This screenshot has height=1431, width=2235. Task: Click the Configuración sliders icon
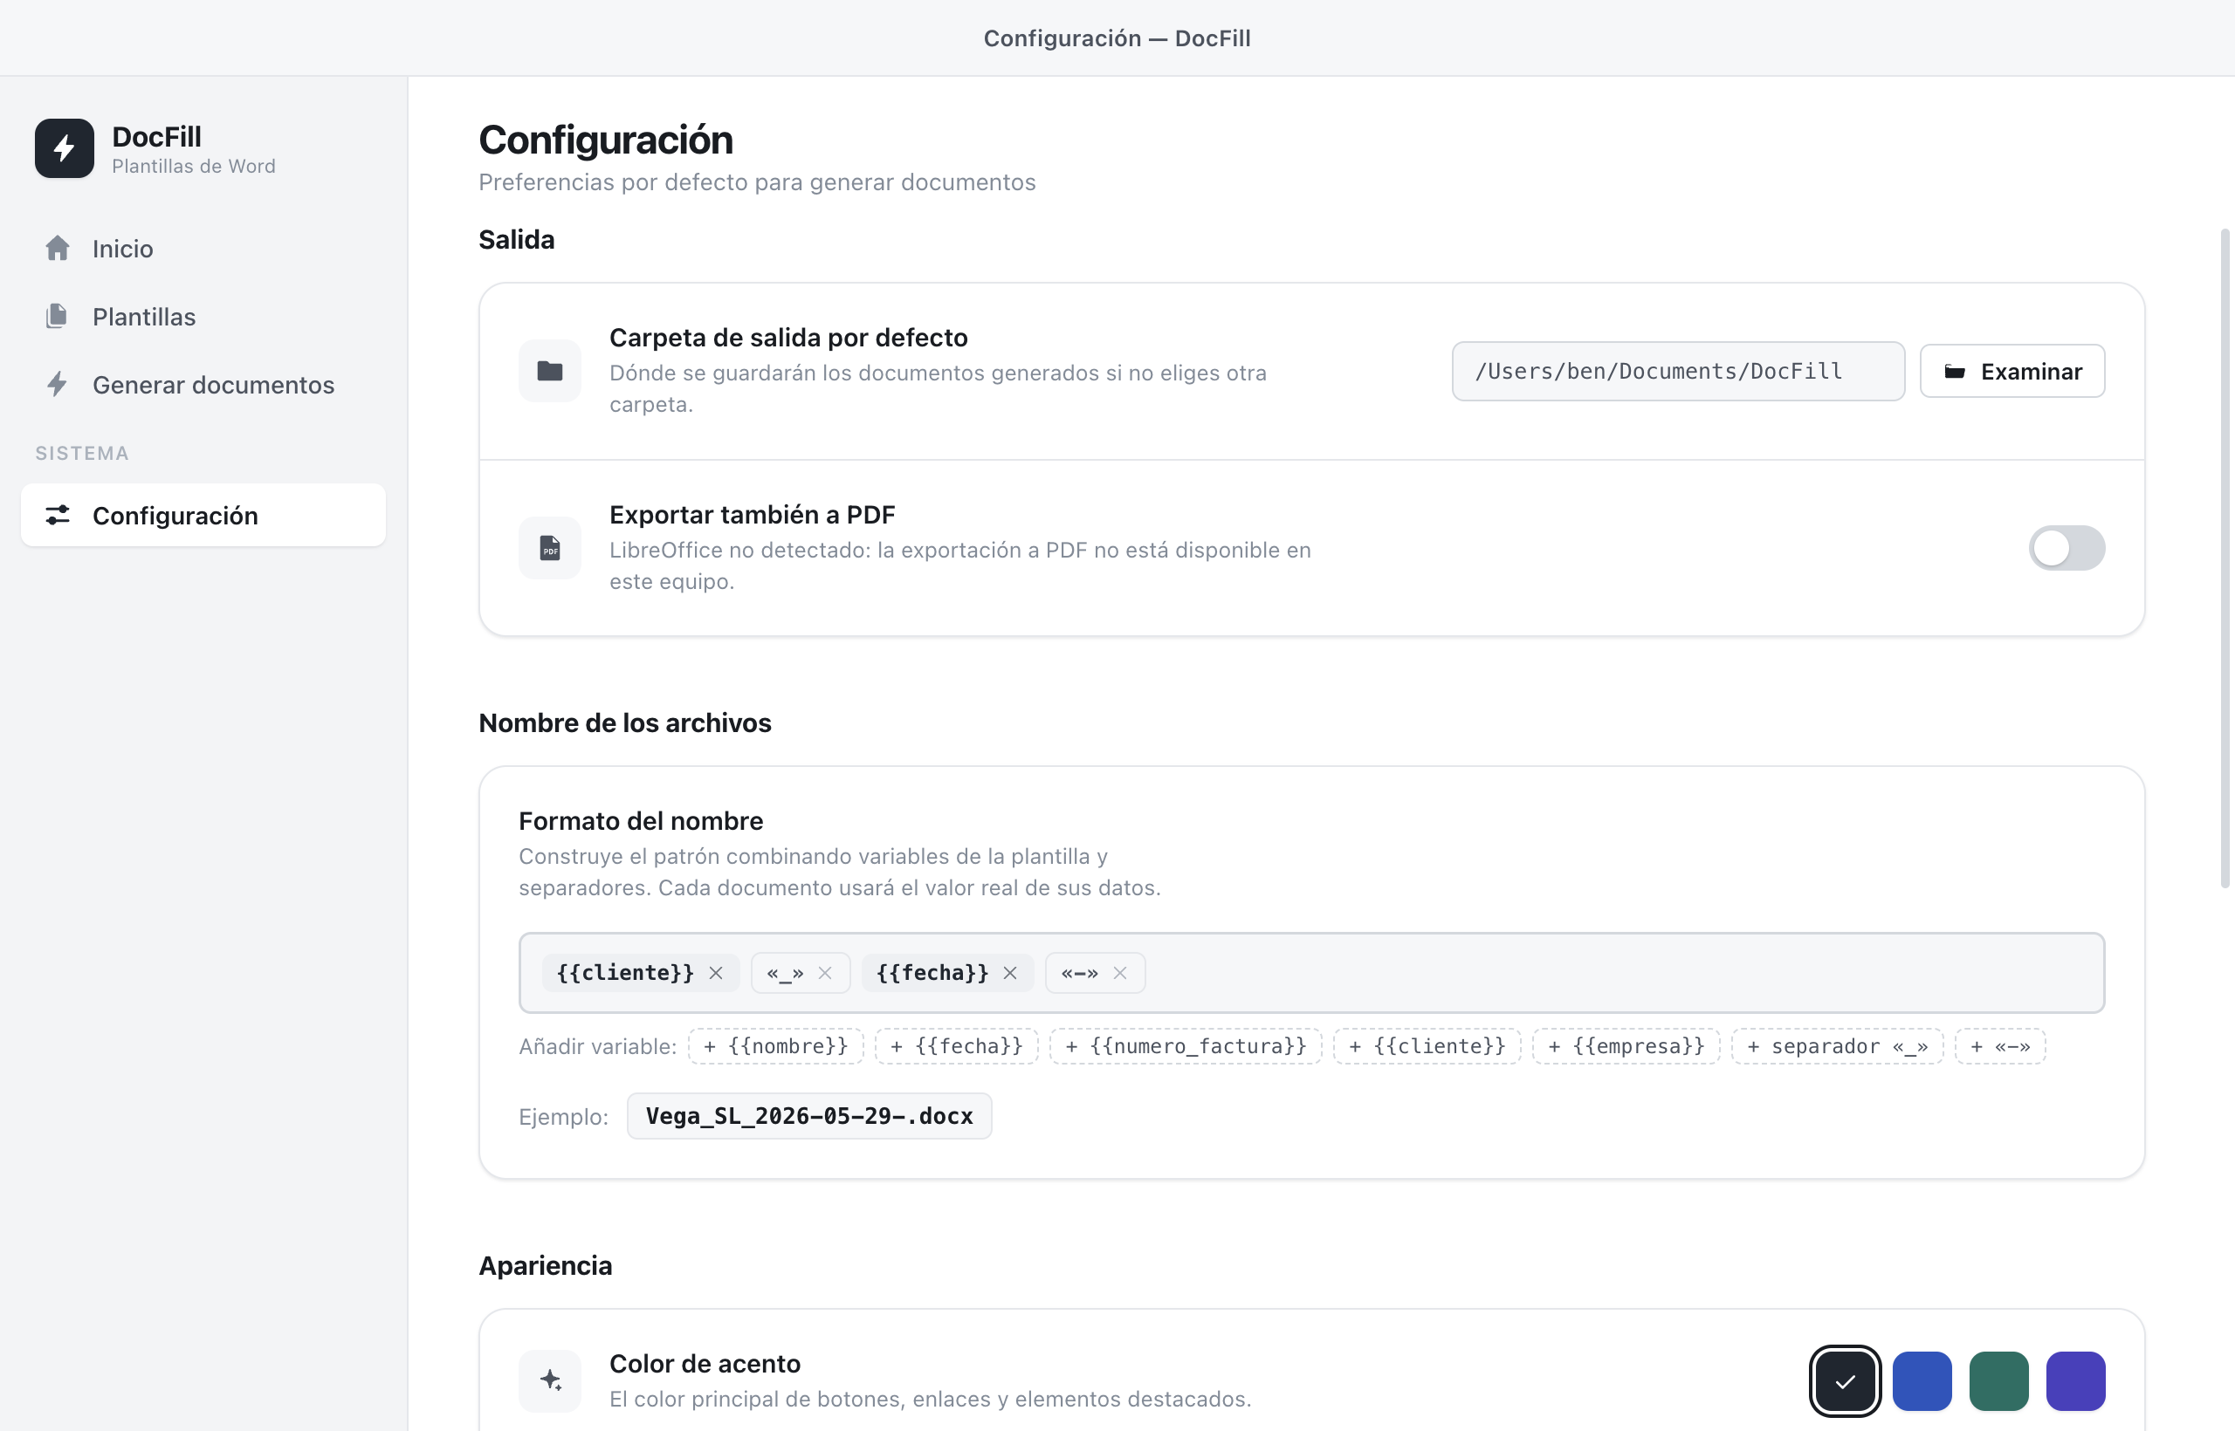pos(58,515)
